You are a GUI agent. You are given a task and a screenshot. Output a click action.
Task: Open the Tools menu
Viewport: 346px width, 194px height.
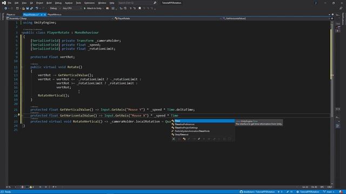tap(78, 3)
